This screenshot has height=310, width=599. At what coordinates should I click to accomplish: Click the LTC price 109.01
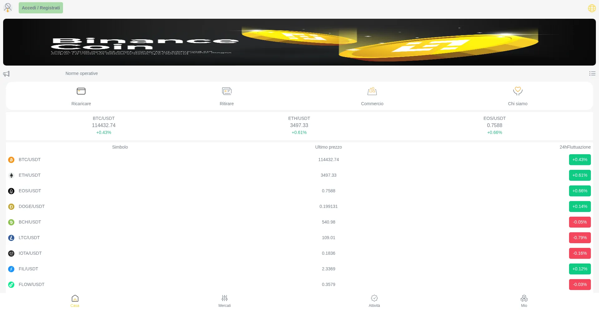pos(329,238)
